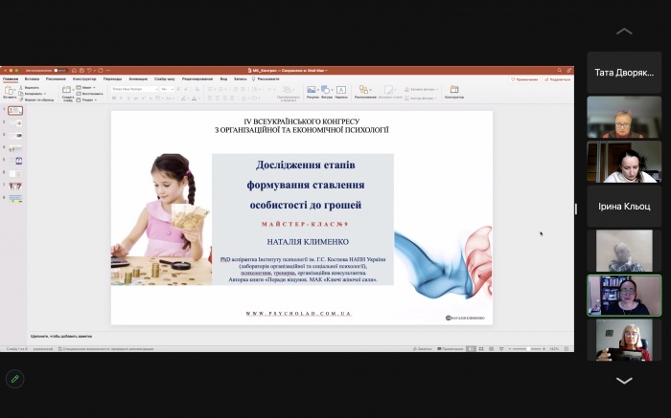Open the Вставка ribbon tab
This screenshot has width=671, height=418.
click(x=32, y=78)
